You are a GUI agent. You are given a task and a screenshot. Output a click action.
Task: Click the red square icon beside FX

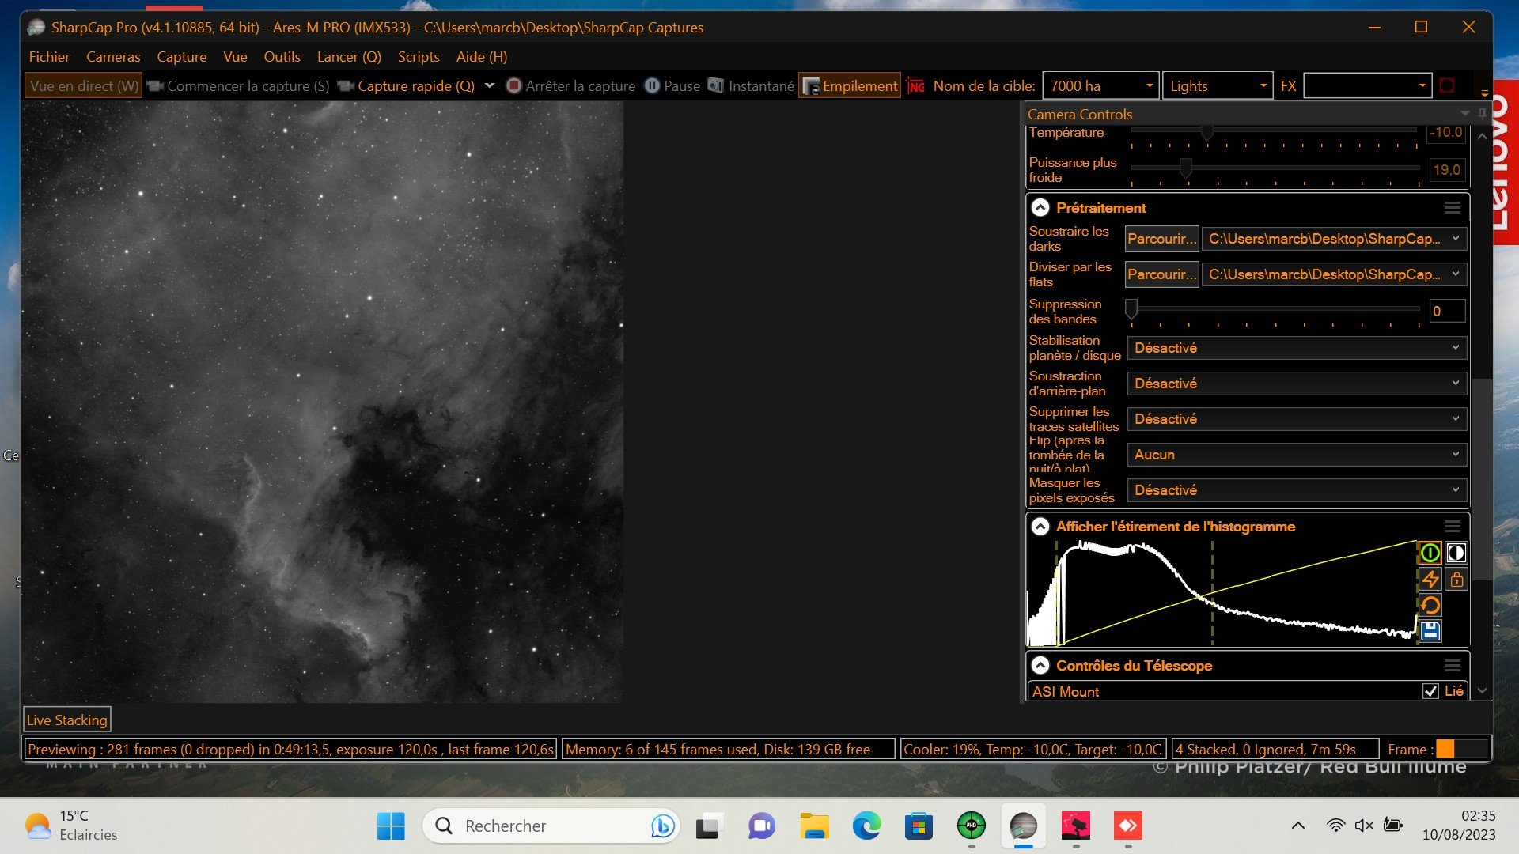click(x=1447, y=85)
